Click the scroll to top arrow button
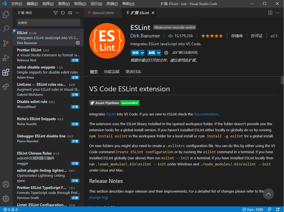Screen dimensions: 284x212 [x=268, y=194]
